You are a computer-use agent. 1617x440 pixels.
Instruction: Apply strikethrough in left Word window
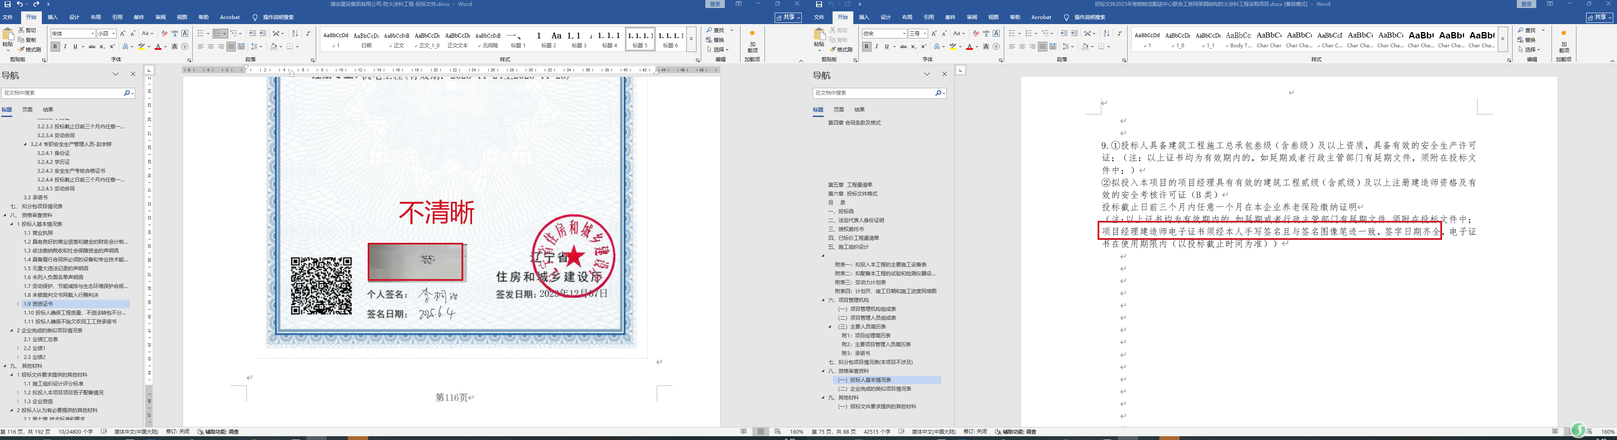point(92,46)
